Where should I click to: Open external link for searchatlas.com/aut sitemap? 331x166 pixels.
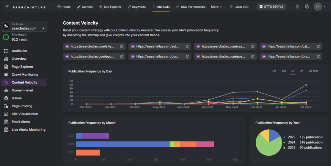[x=187, y=47]
